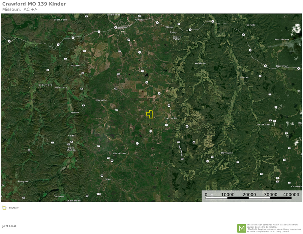The width and height of the screenshot is (303, 234).
Task: Click the Cherryville town label
Action: coord(170,118)
